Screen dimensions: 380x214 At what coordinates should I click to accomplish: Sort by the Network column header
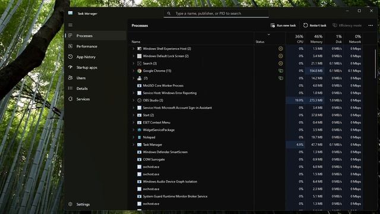coord(353,39)
